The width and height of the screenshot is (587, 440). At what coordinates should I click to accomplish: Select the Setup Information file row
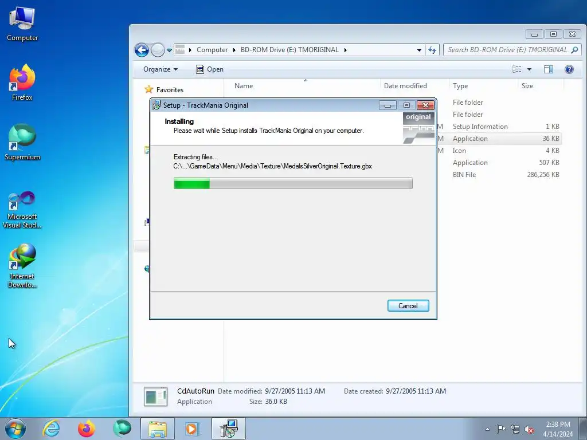(499, 127)
